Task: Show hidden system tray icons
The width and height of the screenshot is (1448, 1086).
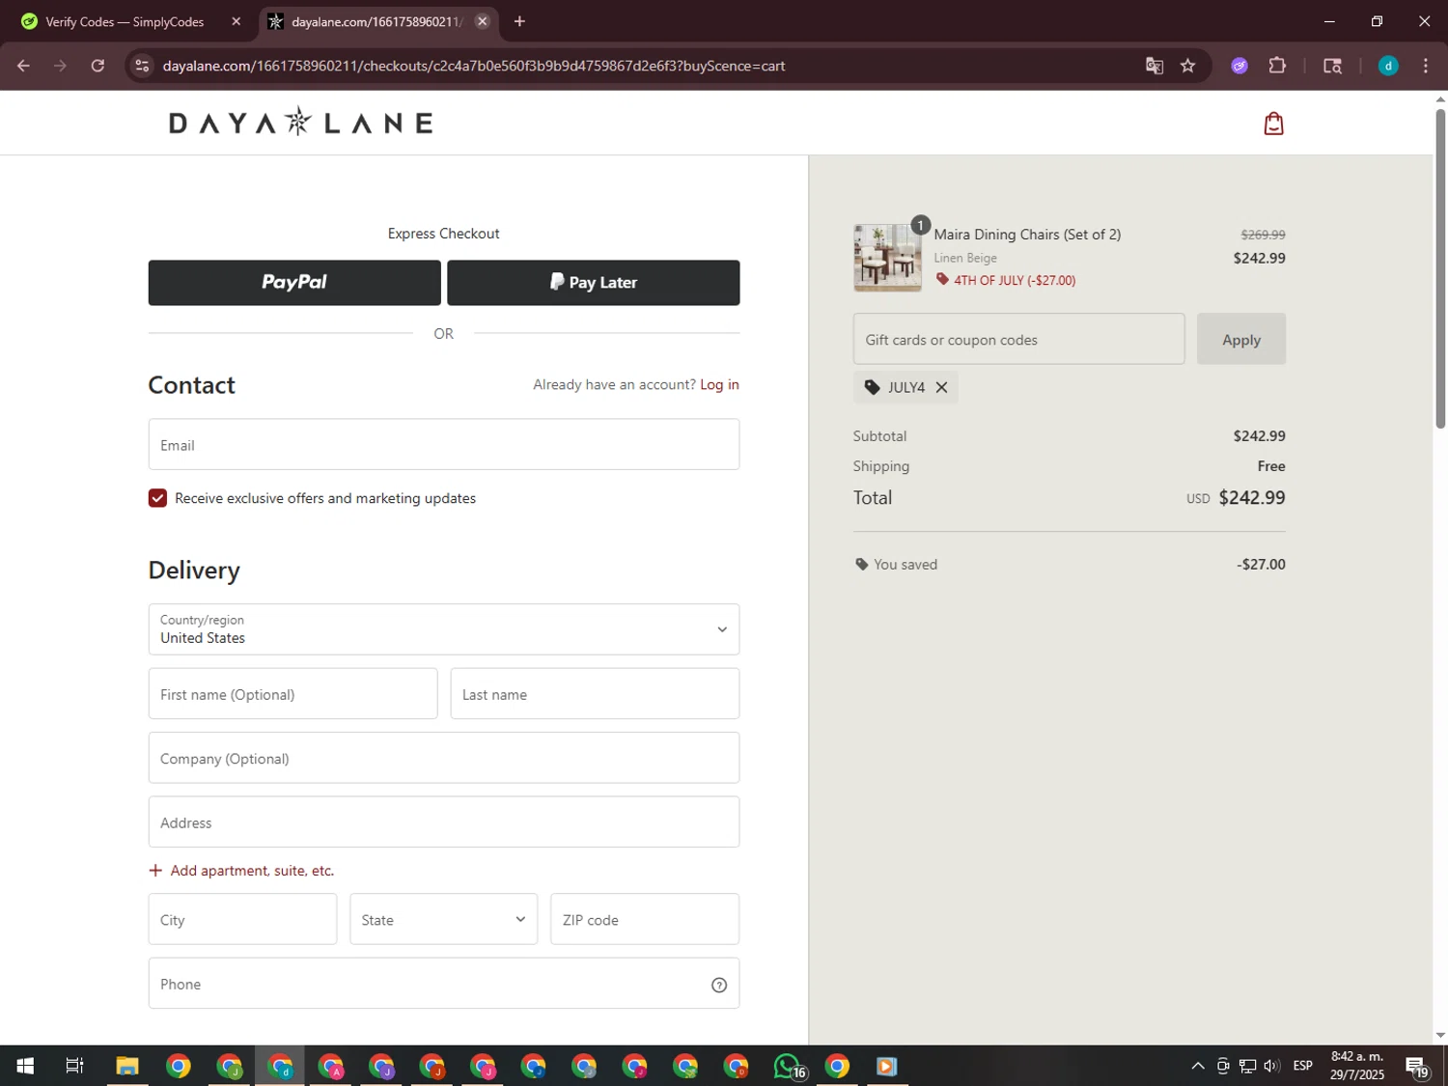Action: 1197,1066
